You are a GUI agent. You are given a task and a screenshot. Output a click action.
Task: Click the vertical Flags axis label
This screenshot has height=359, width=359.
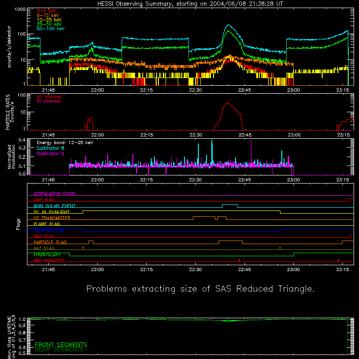18,224
